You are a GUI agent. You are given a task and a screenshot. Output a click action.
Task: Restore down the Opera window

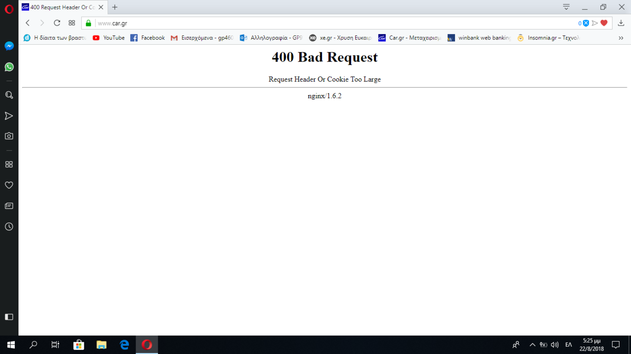tap(603, 7)
